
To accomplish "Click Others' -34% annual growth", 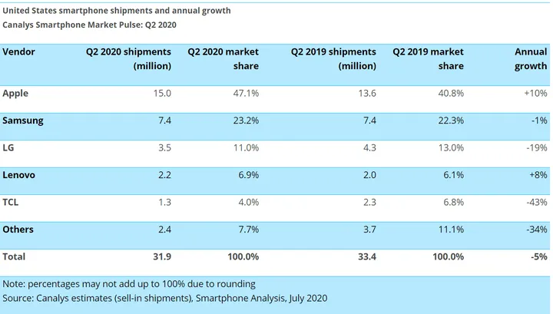I will [537, 230].
